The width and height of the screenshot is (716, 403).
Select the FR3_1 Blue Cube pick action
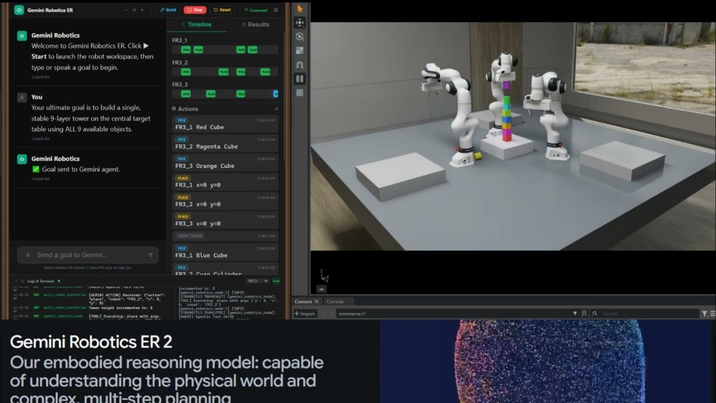click(225, 252)
